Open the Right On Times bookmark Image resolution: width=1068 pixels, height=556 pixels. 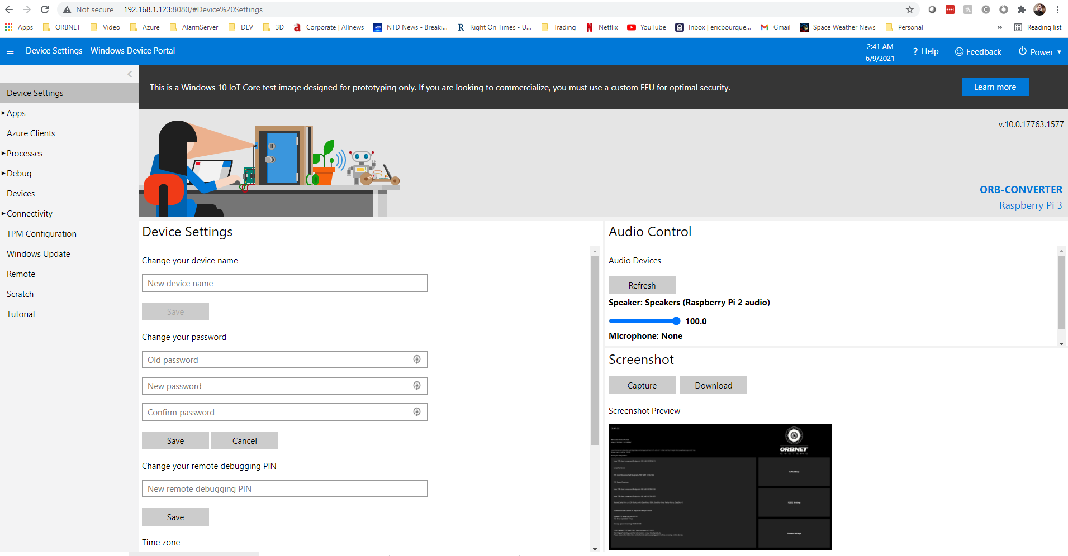click(x=495, y=27)
